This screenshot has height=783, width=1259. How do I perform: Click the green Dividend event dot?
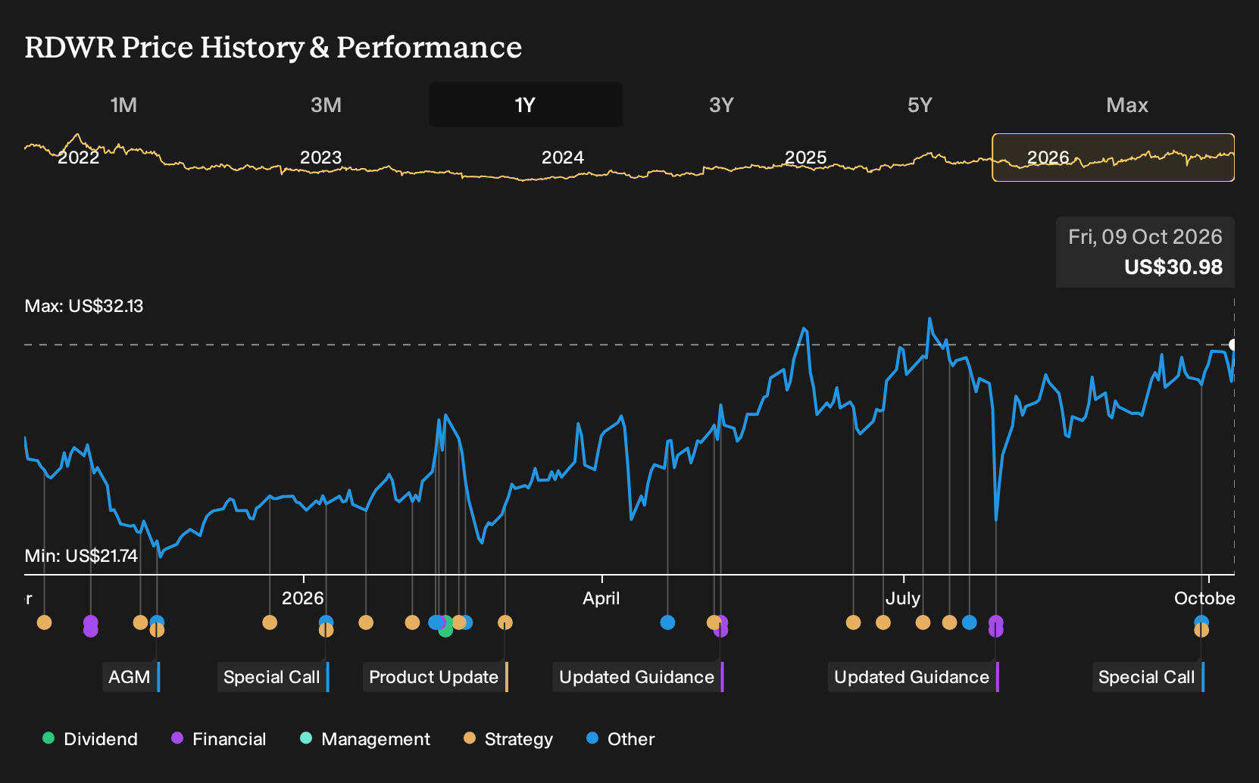(446, 630)
